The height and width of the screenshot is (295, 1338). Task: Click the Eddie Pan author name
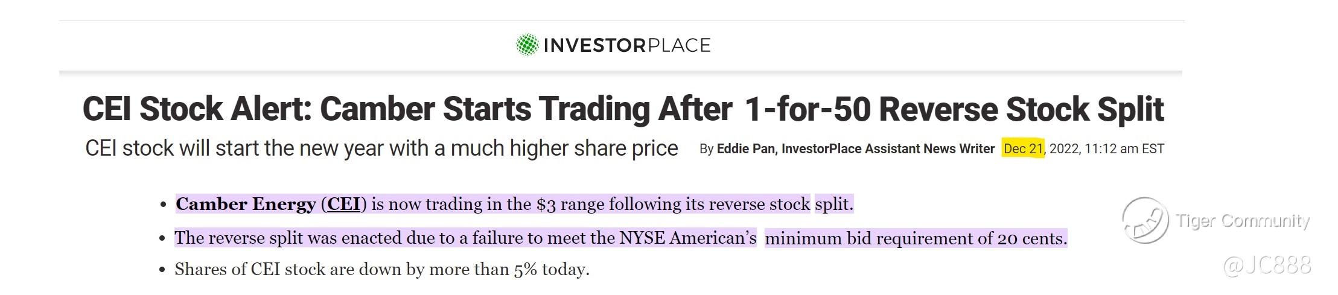(x=745, y=149)
